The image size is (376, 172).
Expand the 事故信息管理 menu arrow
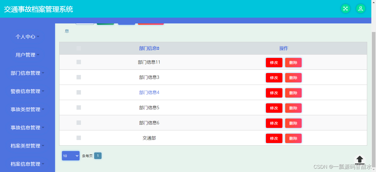[43, 127]
